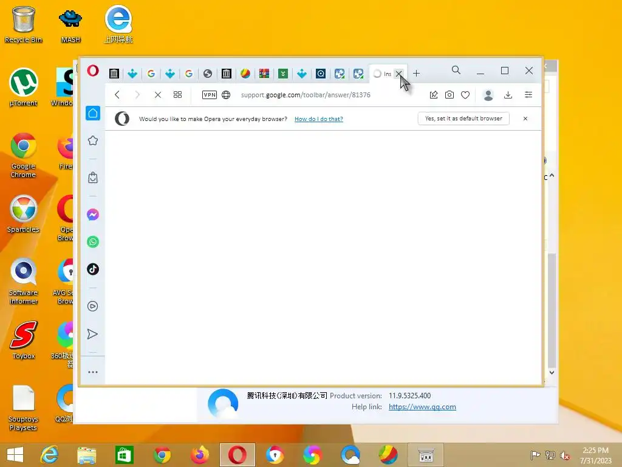Switch to the colorful ball icon tab
Screen dimensions: 622x467
[245, 74]
